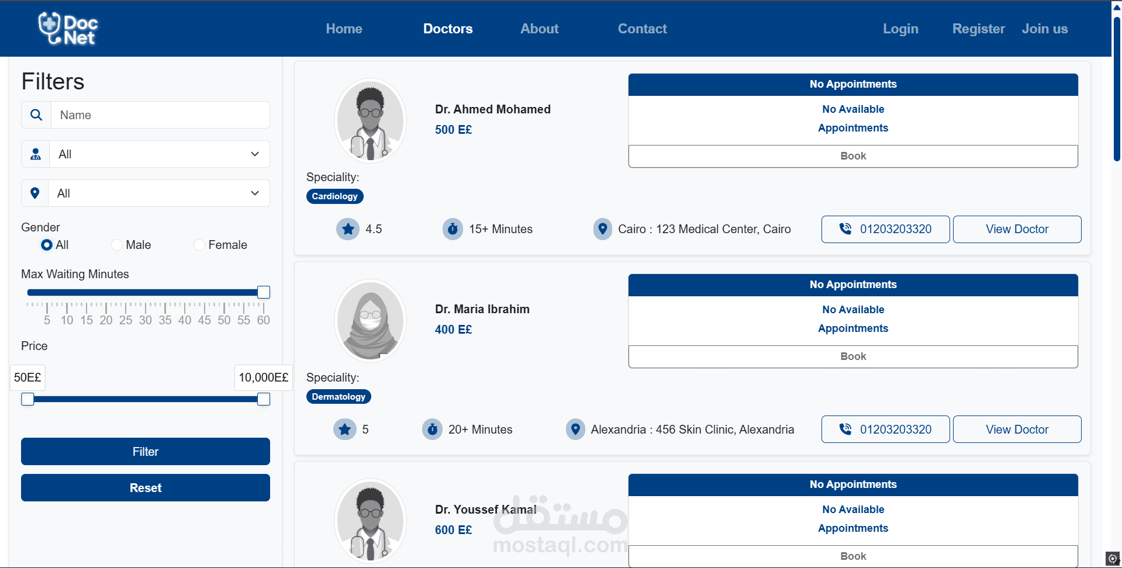Click the Max Waiting Minutes slider handle
Viewport: 1122px width, 568px height.
coord(264,292)
